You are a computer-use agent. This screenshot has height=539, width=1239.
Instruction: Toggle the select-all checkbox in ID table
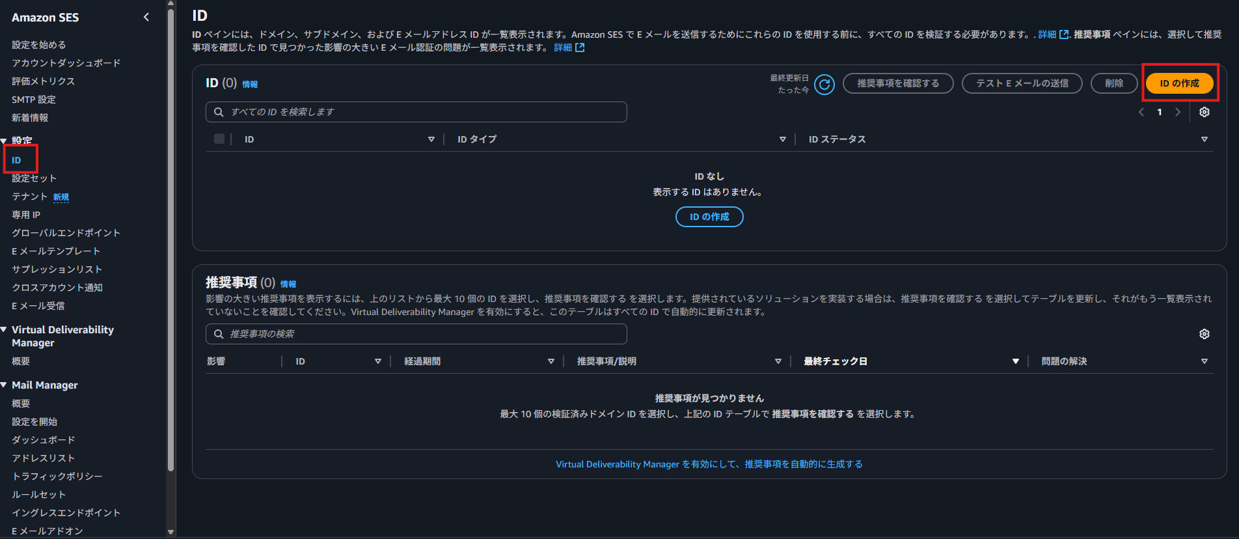click(219, 139)
